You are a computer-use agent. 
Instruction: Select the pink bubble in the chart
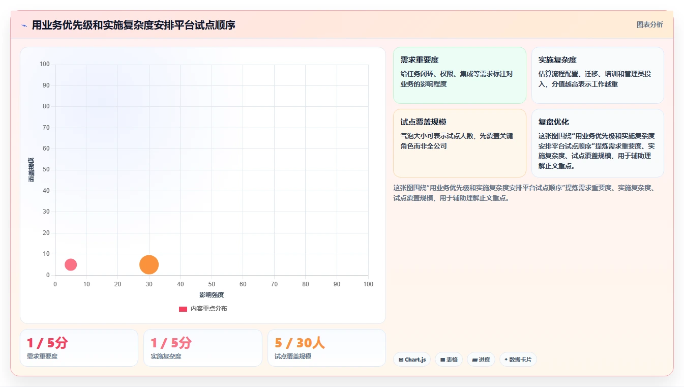pyautogui.click(x=71, y=264)
